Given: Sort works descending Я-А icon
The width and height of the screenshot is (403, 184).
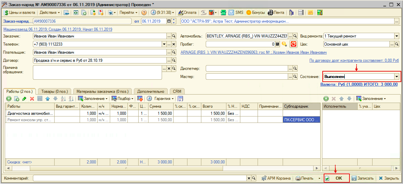Looking at the screenshot, I should [x=71, y=99].
